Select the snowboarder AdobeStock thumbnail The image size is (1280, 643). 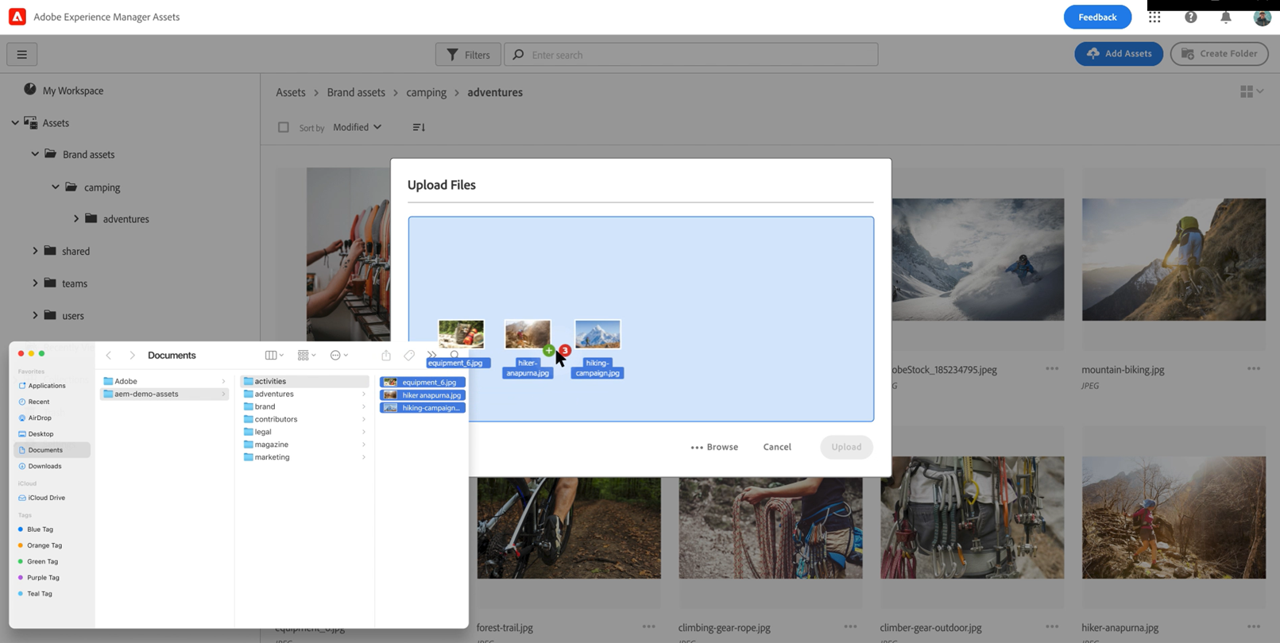(x=977, y=260)
